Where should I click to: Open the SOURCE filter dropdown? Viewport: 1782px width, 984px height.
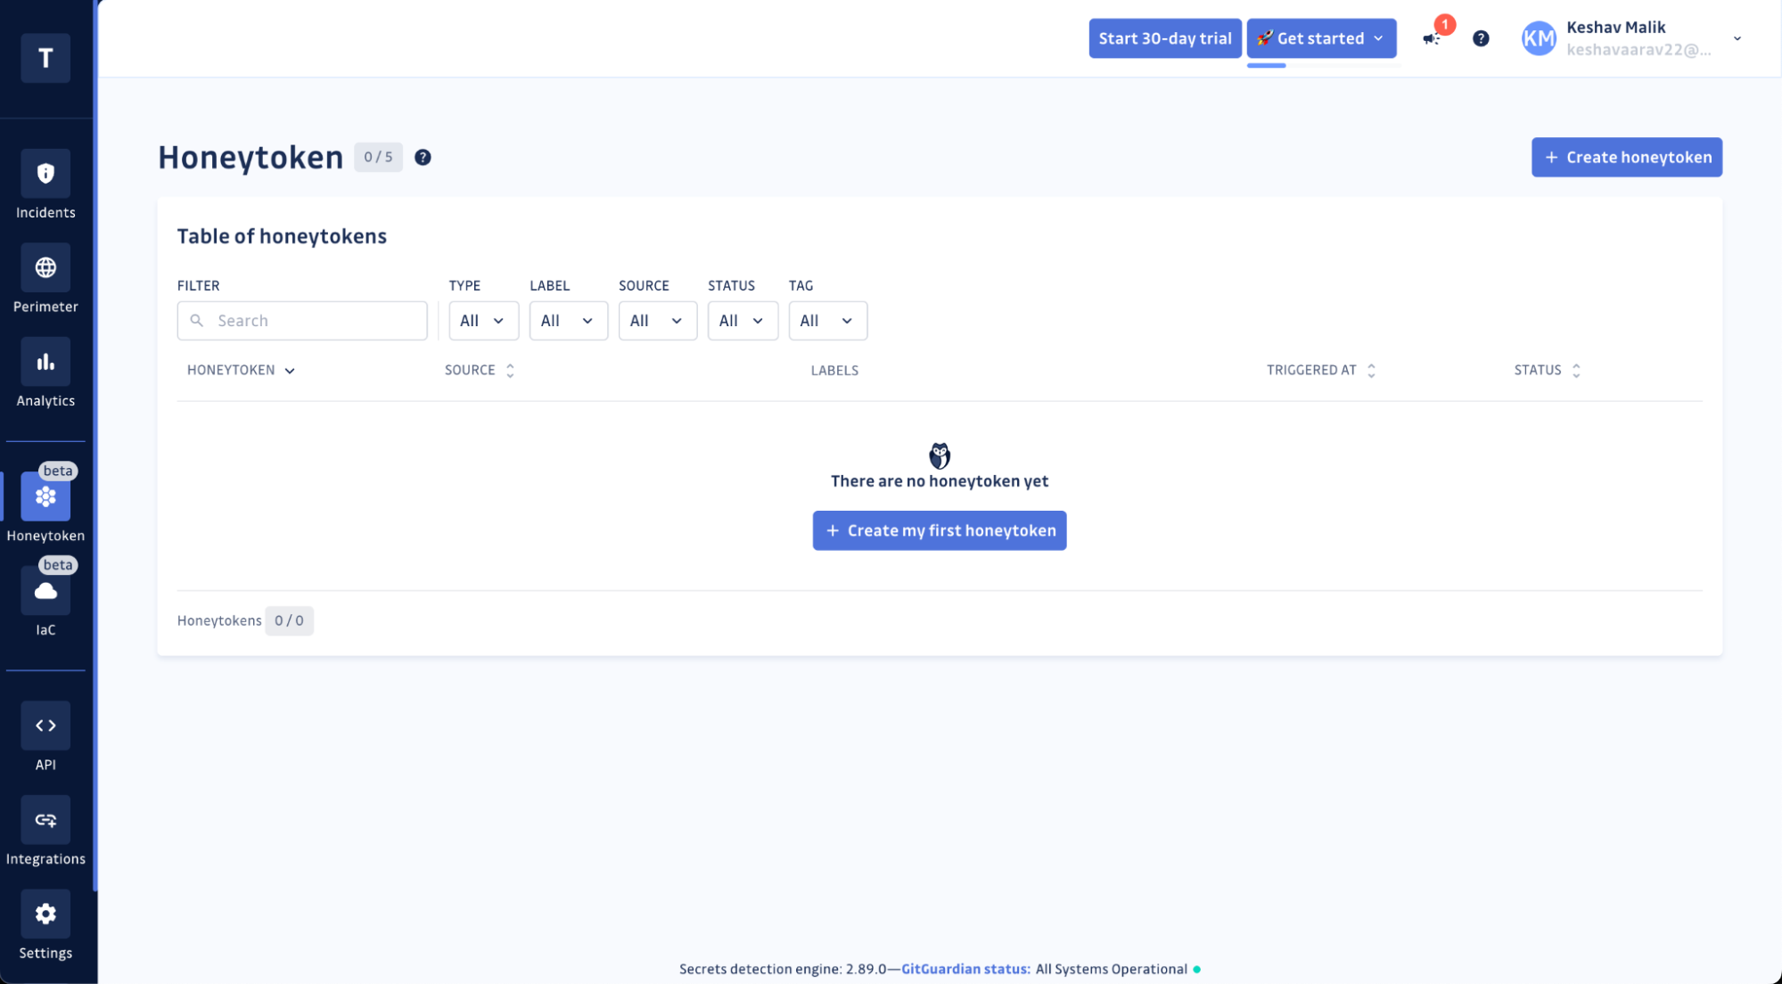[x=657, y=320]
